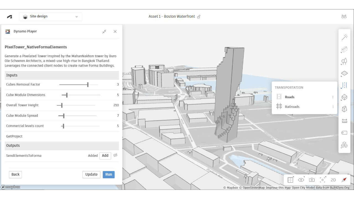Click the focus zoom-to-fit icon
The height and width of the screenshot is (199, 354).
tap(322, 180)
